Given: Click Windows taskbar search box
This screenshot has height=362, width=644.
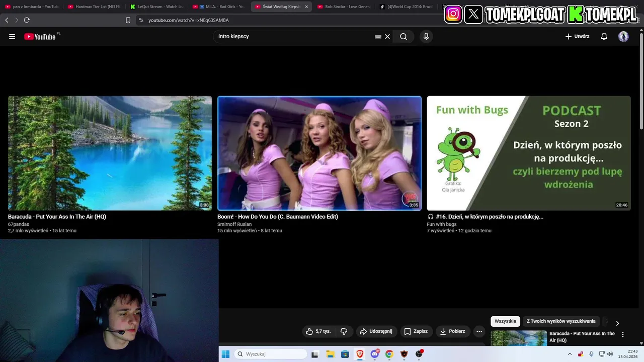Looking at the screenshot, I should pyautogui.click(x=271, y=354).
